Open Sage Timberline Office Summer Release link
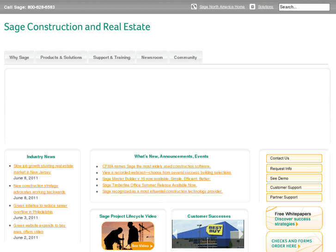Image resolution: width=336 pixels, height=252 pixels. (149, 185)
